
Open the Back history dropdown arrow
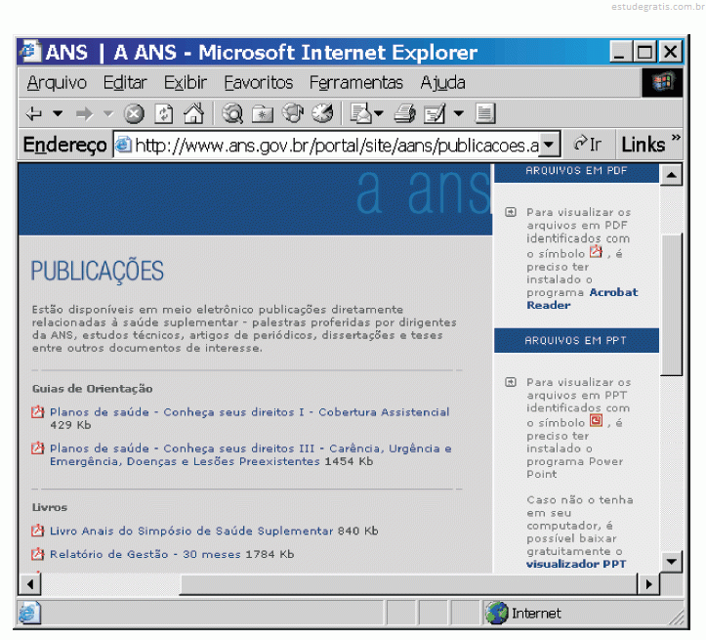58,113
